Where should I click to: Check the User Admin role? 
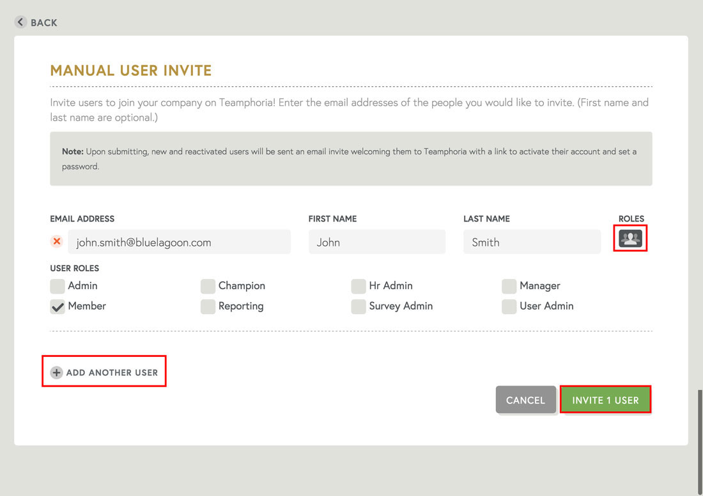coord(509,306)
